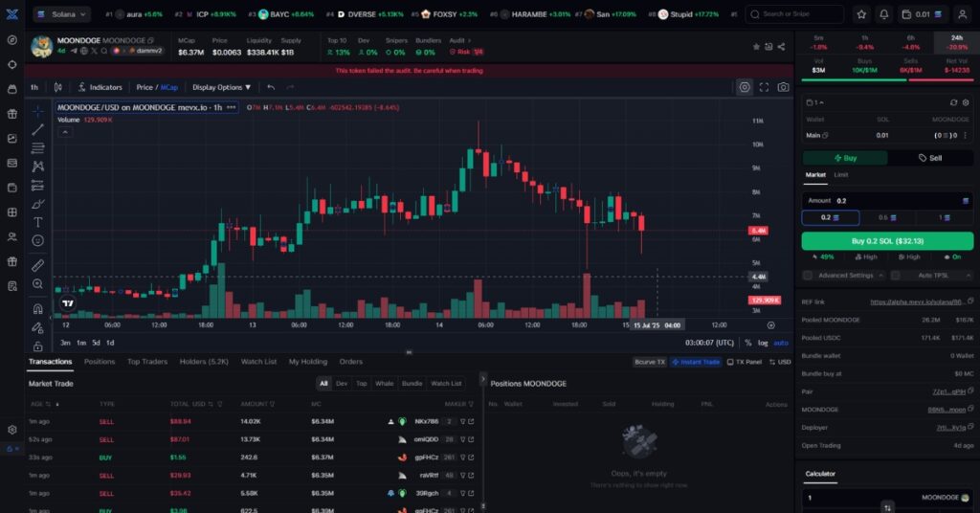
Task: Toggle the protection On indicator
Action: (x=952, y=256)
